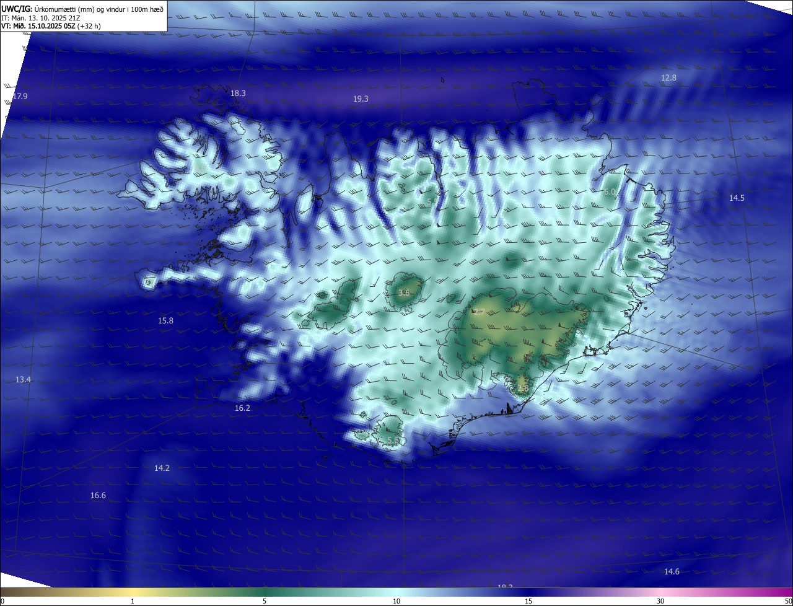
Task: Click the 5.6 value label
Action: pyautogui.click(x=393, y=441)
